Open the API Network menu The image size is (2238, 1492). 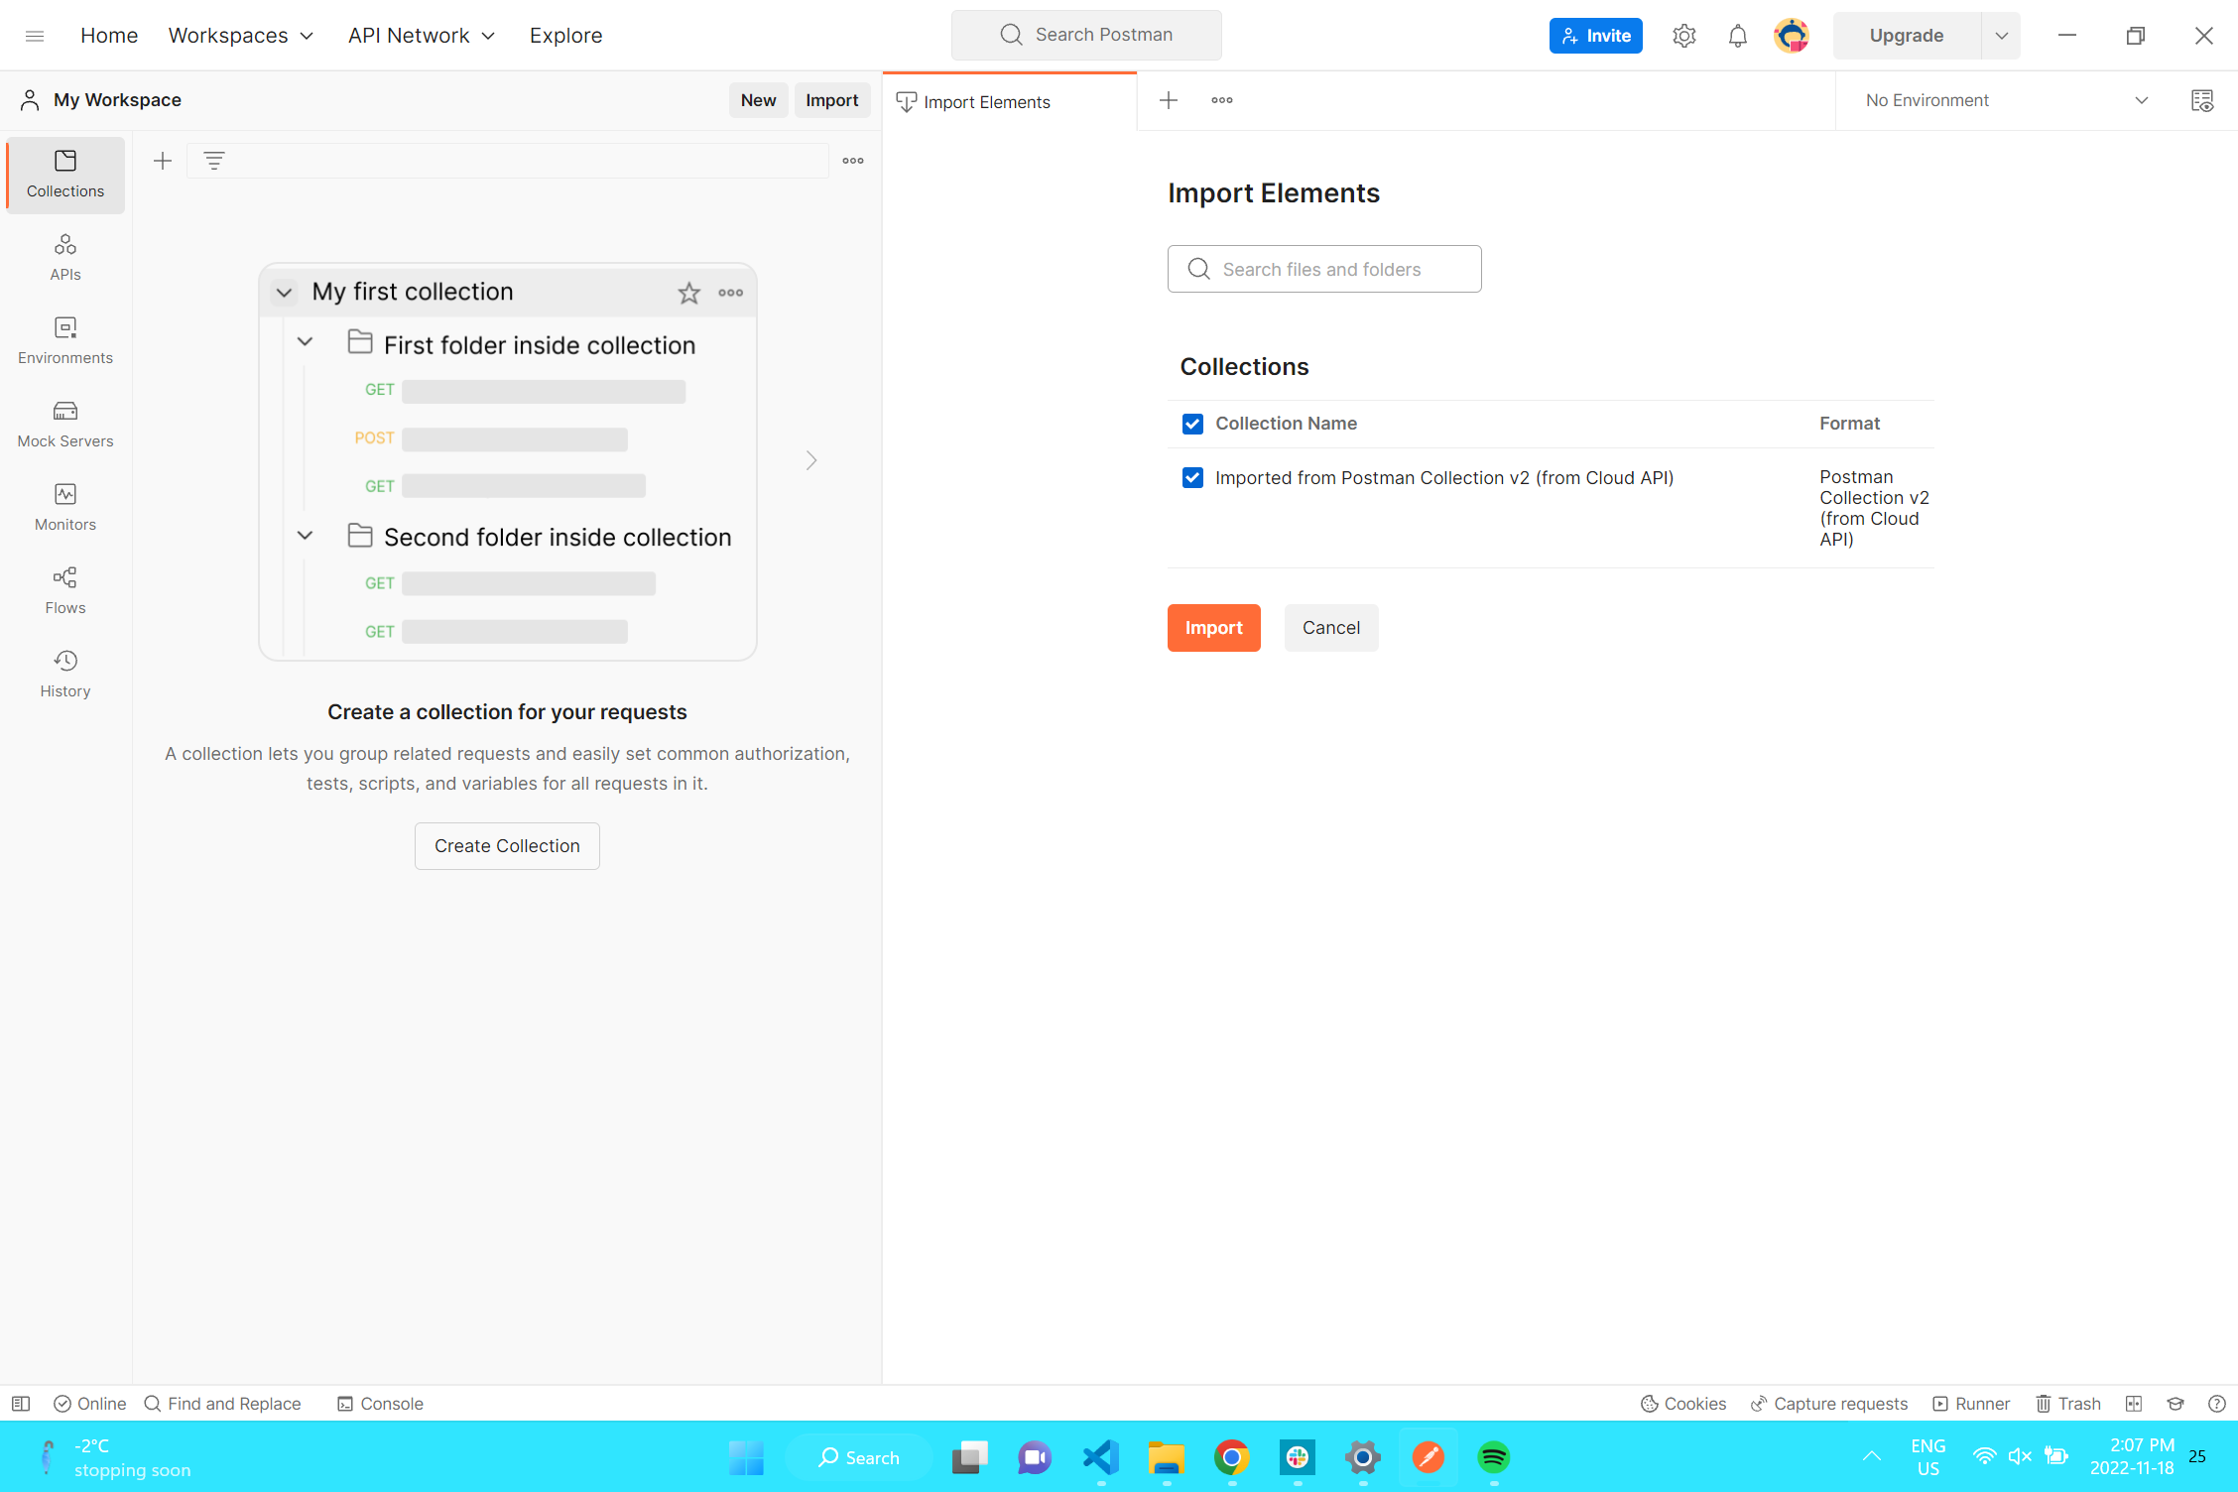[x=421, y=36]
